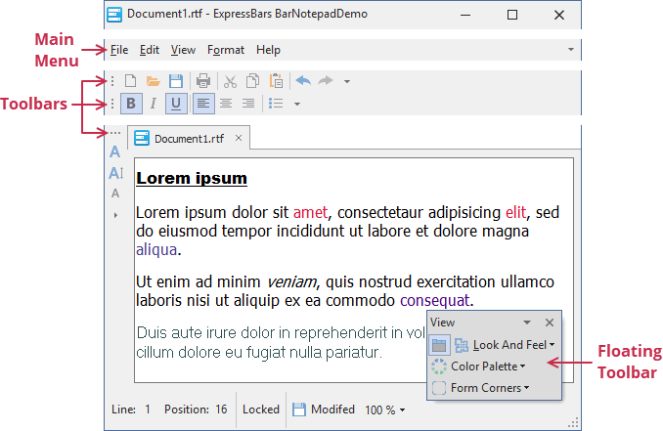663x431 pixels.
Task: Click the Open folder icon
Action: 153,81
